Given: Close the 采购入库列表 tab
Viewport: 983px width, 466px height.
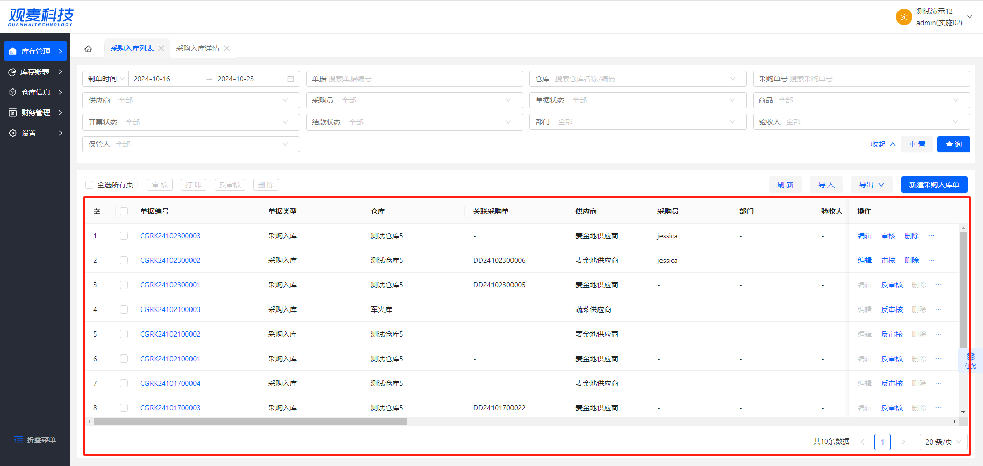Looking at the screenshot, I should [161, 48].
